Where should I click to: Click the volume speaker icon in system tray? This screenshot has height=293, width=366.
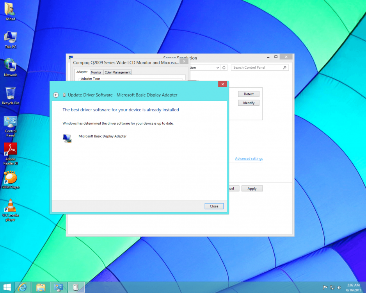(x=339, y=287)
